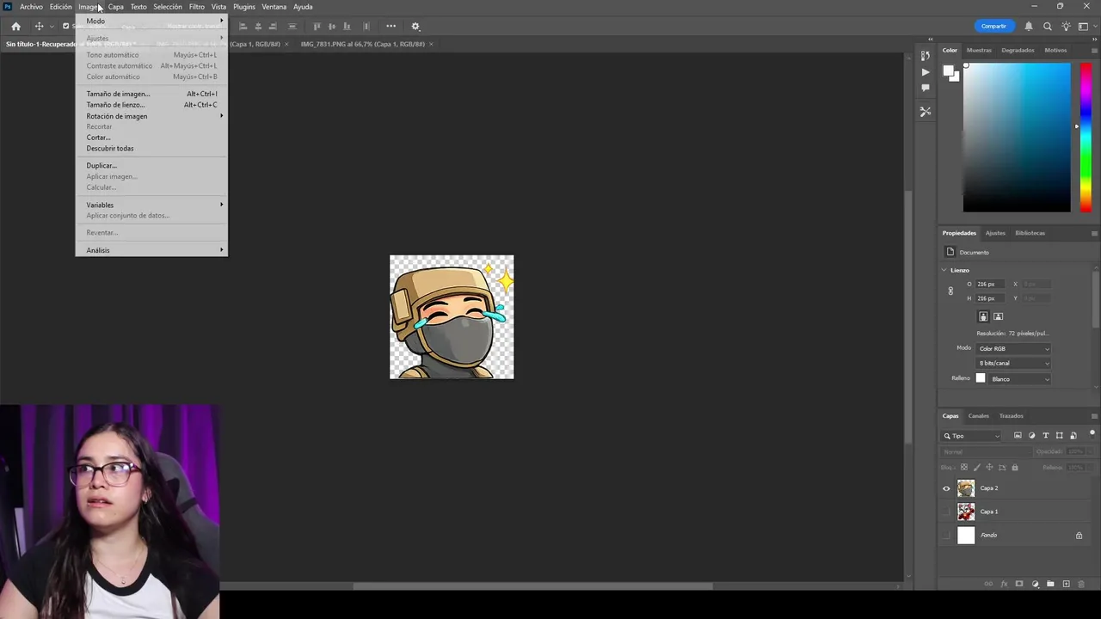Open the Actions panel play icon
The width and height of the screenshot is (1101, 619).
tap(926, 72)
